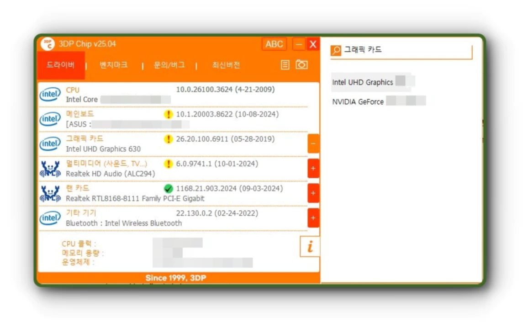Open the driver list report icon
Viewport: 528px width, 329px height.
pyautogui.click(x=285, y=65)
